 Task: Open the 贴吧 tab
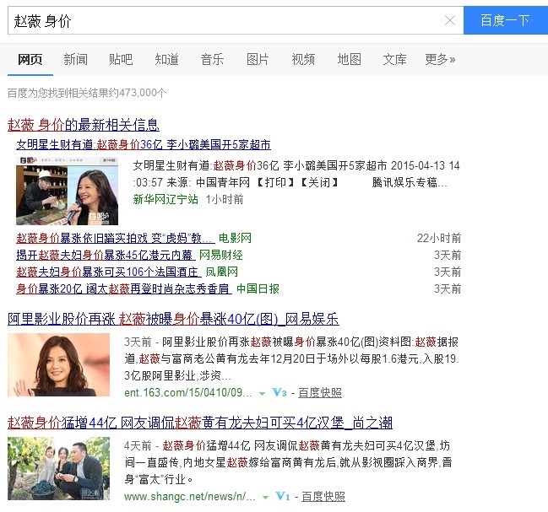pyautogui.click(x=121, y=59)
